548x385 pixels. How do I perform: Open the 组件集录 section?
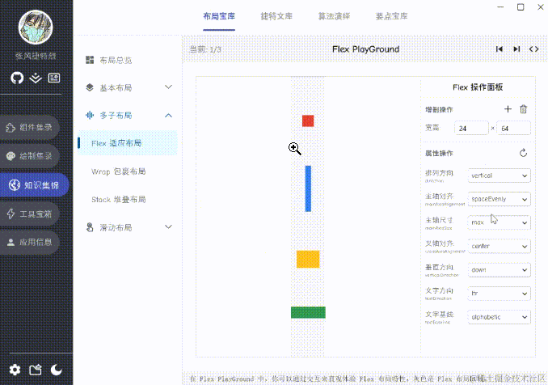pos(29,127)
